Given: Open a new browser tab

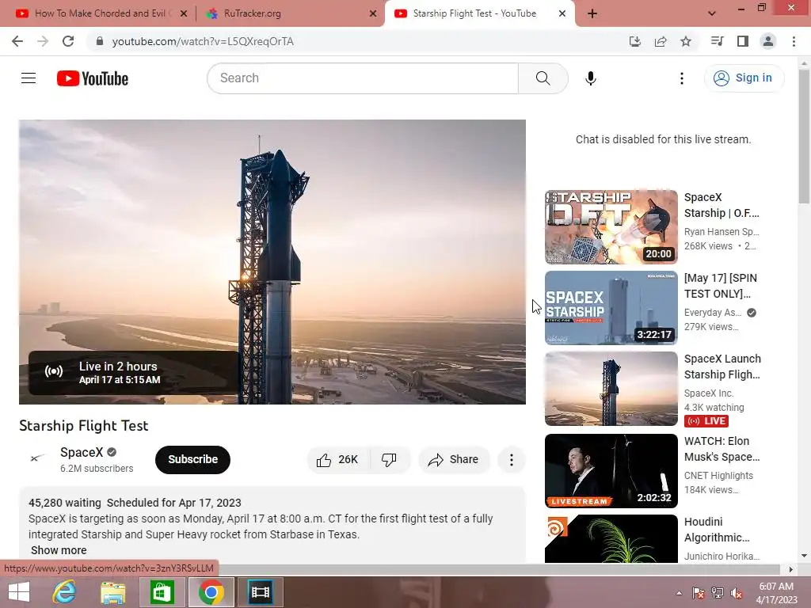Looking at the screenshot, I should [x=592, y=13].
